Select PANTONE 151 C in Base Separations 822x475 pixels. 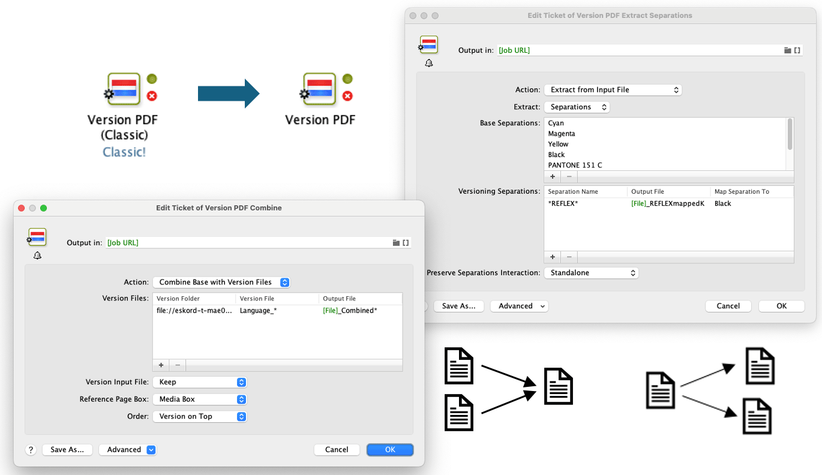point(575,165)
